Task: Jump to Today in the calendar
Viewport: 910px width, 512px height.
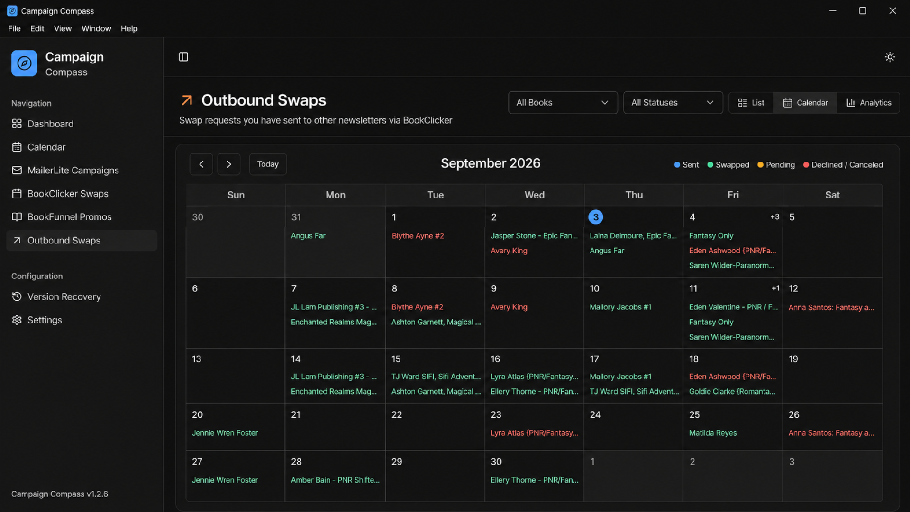Action: [268, 164]
